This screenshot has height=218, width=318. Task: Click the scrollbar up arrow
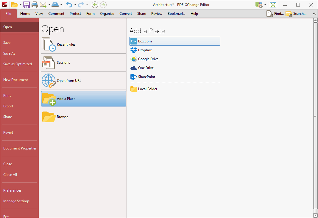coord(315,20)
